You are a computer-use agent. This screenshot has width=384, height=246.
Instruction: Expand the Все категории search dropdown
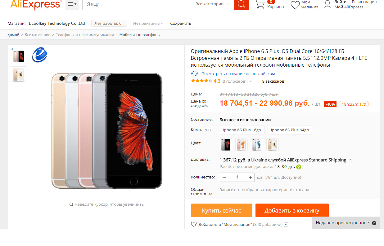click(212, 4)
